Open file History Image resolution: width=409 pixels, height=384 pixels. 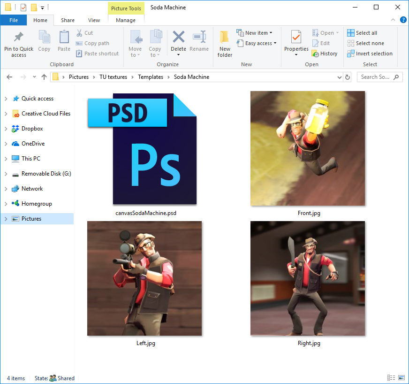click(x=325, y=54)
